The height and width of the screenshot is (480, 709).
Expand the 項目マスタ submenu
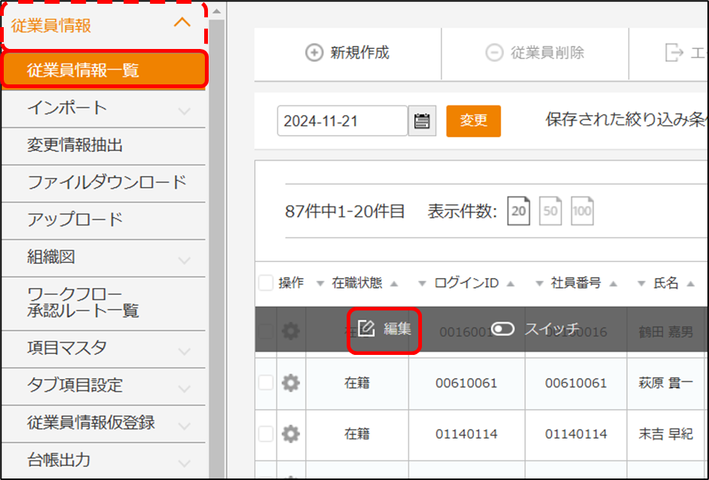click(184, 350)
